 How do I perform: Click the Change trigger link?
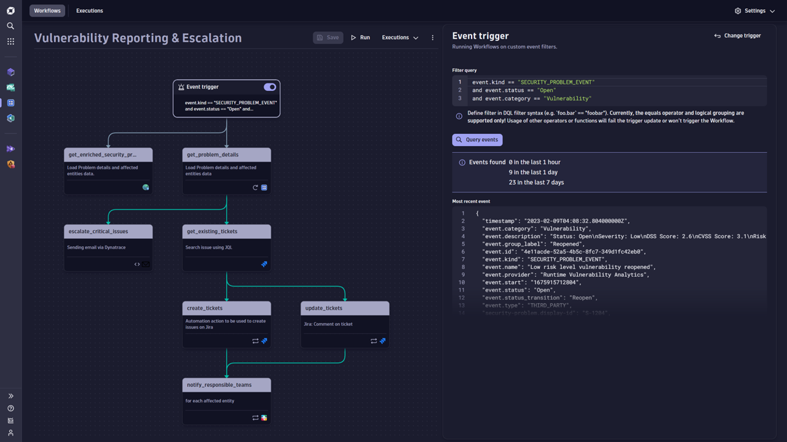click(x=737, y=36)
